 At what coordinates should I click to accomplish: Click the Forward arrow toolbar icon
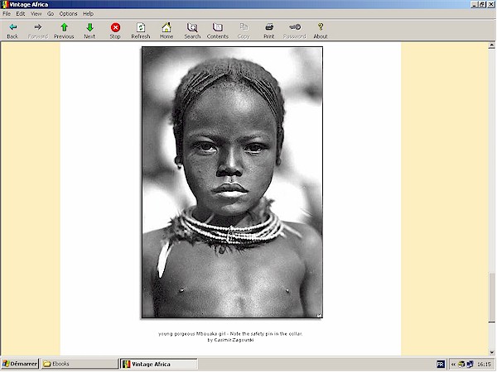38,27
